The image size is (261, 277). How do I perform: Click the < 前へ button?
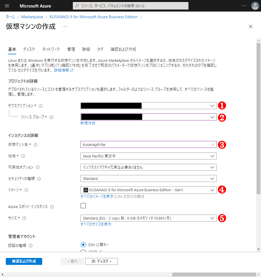coord(72,261)
